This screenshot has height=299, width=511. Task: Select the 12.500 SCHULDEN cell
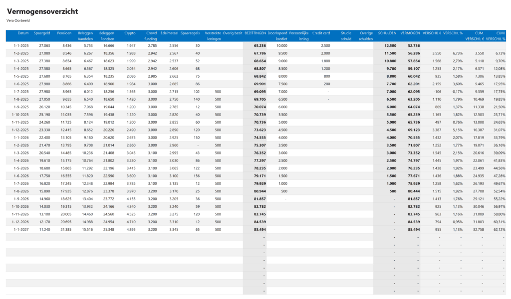(390, 45)
